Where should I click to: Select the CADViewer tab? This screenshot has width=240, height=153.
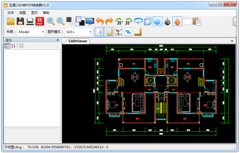pyautogui.click(x=78, y=41)
